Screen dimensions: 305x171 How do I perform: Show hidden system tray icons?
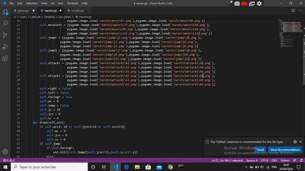point(246,167)
